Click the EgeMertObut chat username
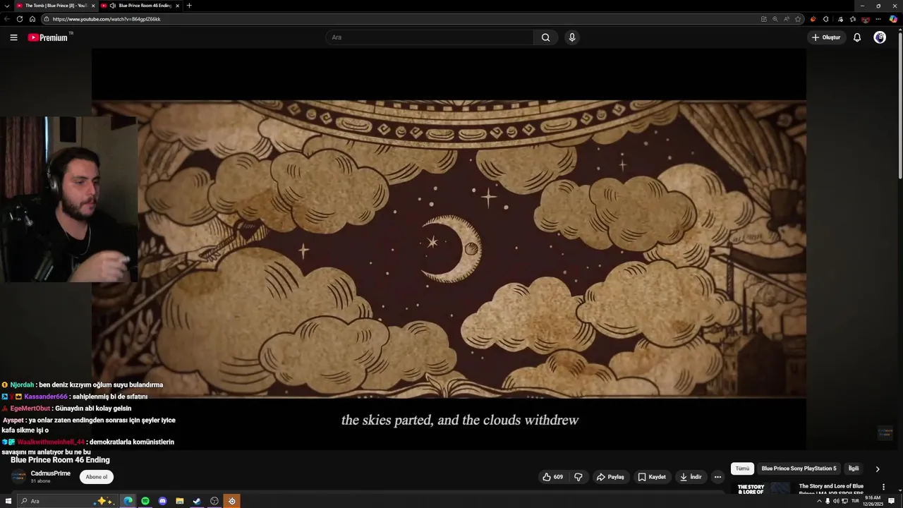This screenshot has height=508, width=903. pyautogui.click(x=30, y=409)
